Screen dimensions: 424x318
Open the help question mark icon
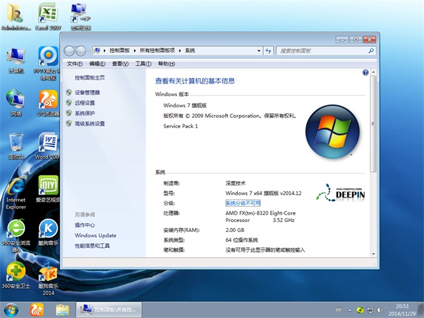point(365,72)
